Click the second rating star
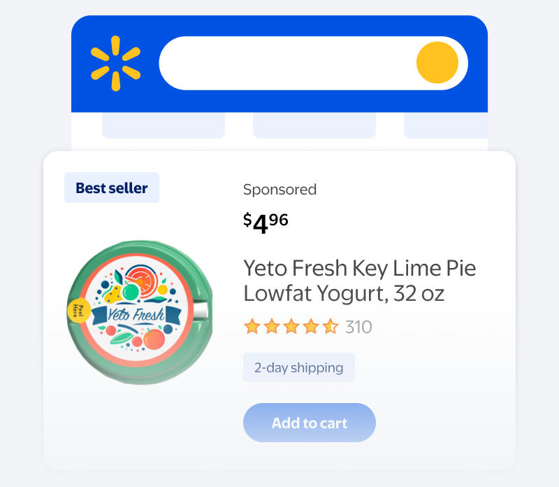The image size is (559, 487). [x=271, y=327]
